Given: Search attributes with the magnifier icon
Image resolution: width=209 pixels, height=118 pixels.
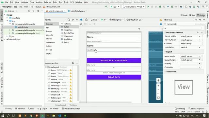Looking at the screenshot, I should click(x=196, y=20).
